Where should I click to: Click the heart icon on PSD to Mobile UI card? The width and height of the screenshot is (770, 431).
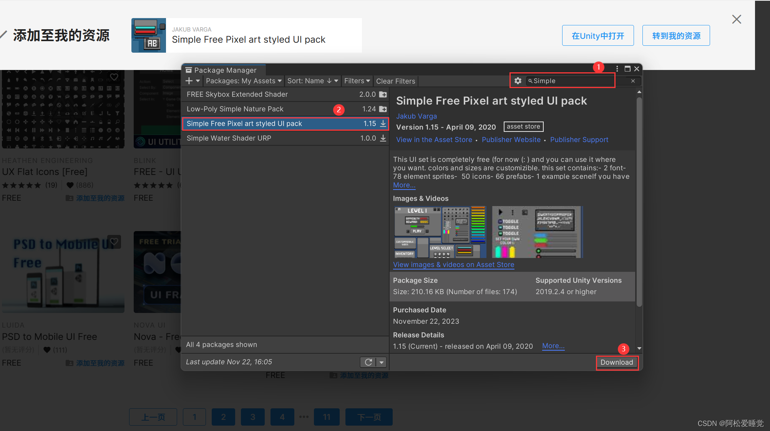(x=114, y=242)
